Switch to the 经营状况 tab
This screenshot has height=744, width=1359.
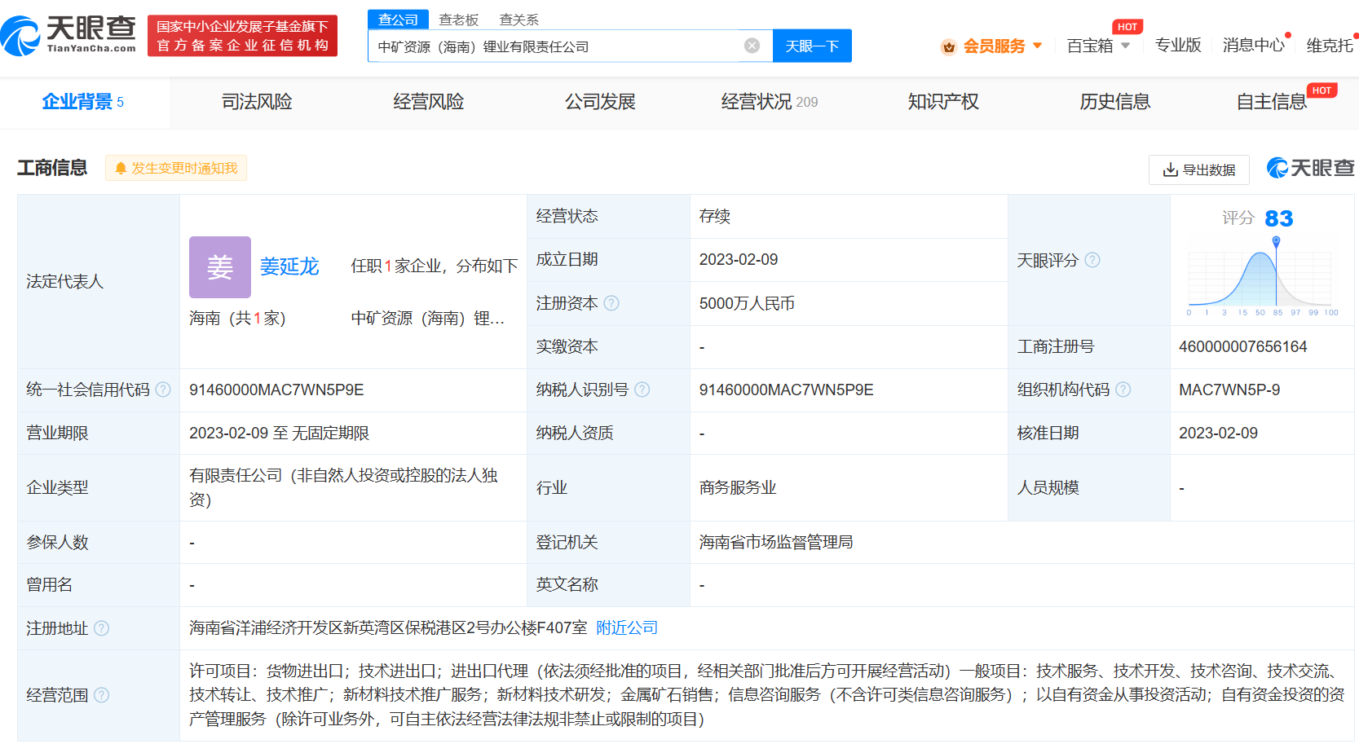[x=770, y=102]
